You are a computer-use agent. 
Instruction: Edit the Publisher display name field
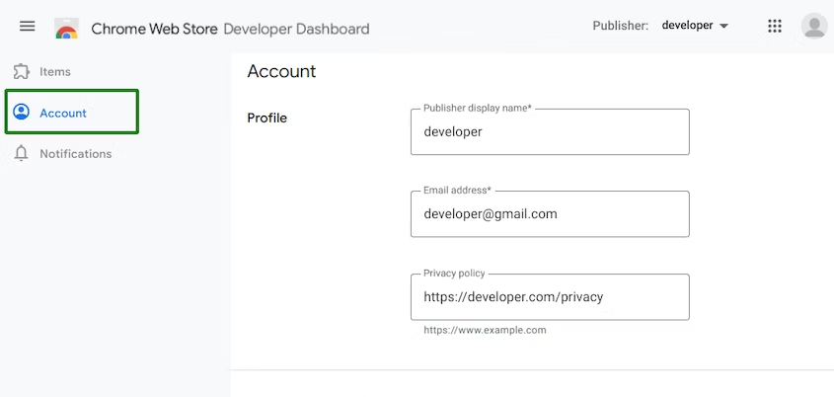tap(550, 132)
